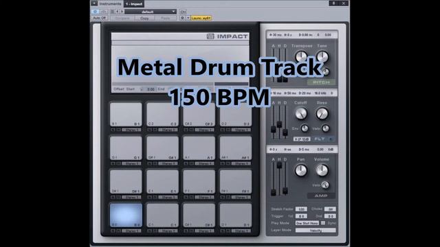Screen dimensions: 440x247
Task: Click the amp Attack slider handle
Action: point(274,192)
